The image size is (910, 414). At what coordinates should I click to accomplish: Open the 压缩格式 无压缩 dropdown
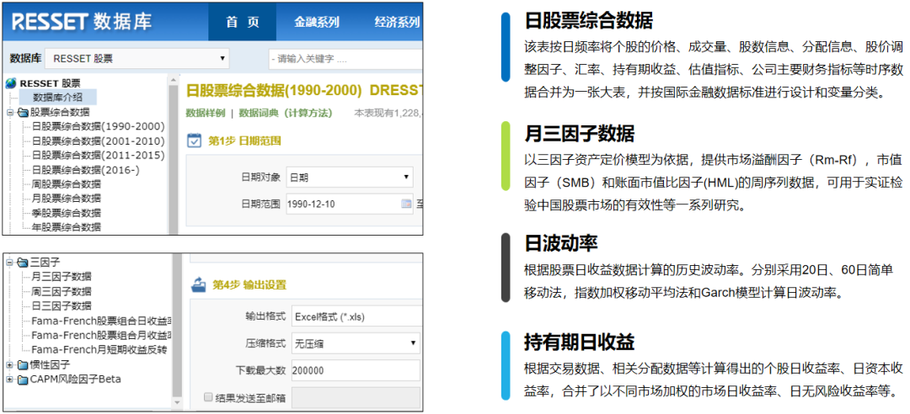[x=356, y=343]
